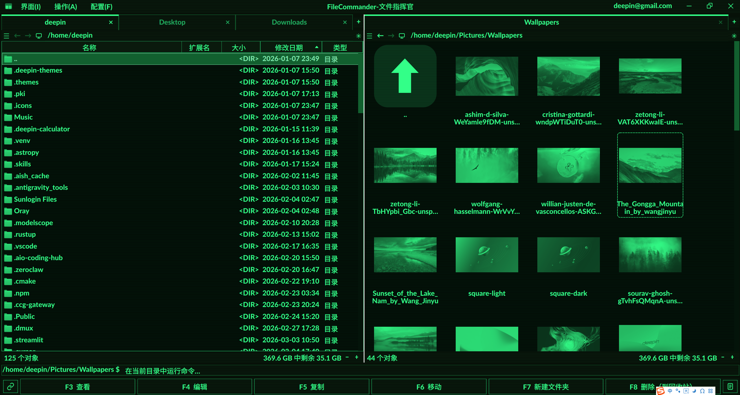Viewport: 740px width, 395px height.
Task: Go back in Wallpapers panel
Action: coord(380,36)
